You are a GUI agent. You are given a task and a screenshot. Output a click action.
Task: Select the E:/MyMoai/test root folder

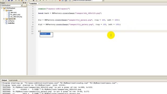click(x=10, y=8)
